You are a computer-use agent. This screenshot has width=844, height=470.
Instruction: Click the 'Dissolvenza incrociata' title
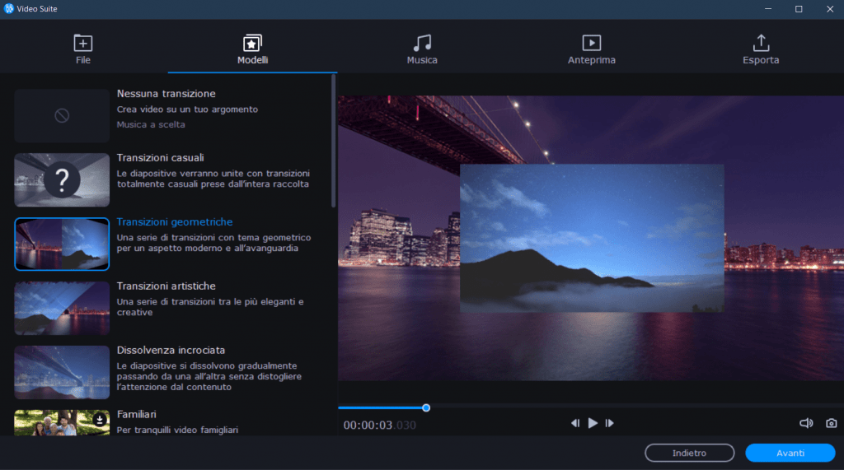pos(171,350)
